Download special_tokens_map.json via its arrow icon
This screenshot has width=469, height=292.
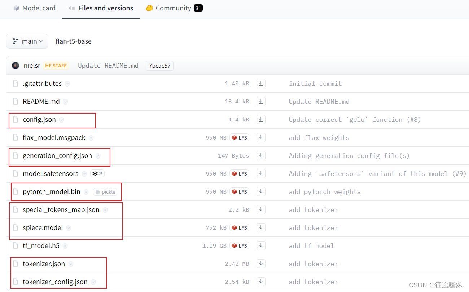tap(261, 210)
